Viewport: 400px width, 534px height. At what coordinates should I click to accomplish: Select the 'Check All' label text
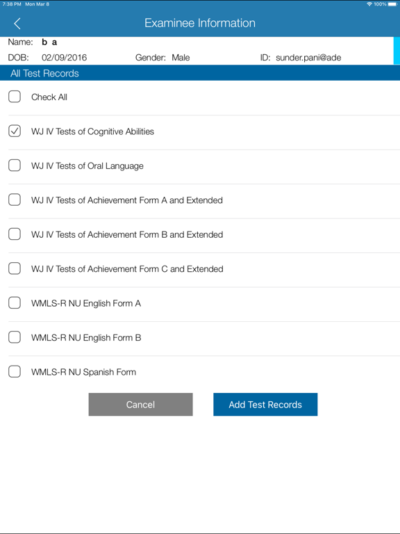[x=49, y=97]
